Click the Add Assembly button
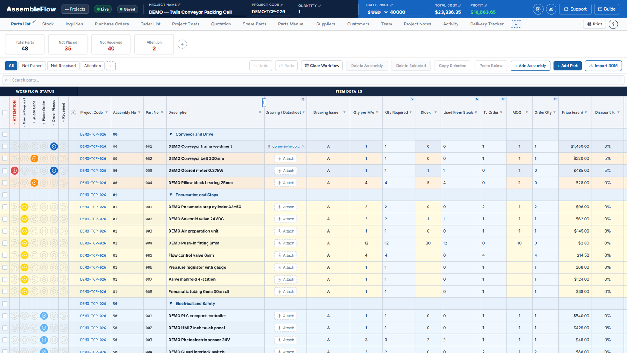Viewport: 627px width, 353px height. coord(530,66)
